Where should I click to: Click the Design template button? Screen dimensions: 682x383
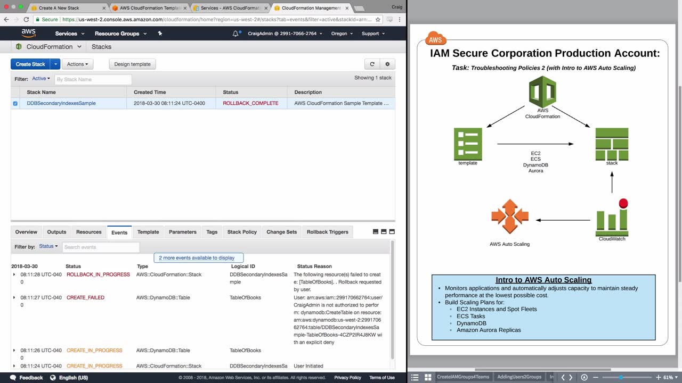pyautogui.click(x=132, y=64)
